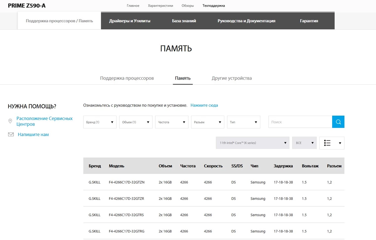Screen dimensions: 376x240
Task: Click the SS/DS column header
Action: point(237,166)
